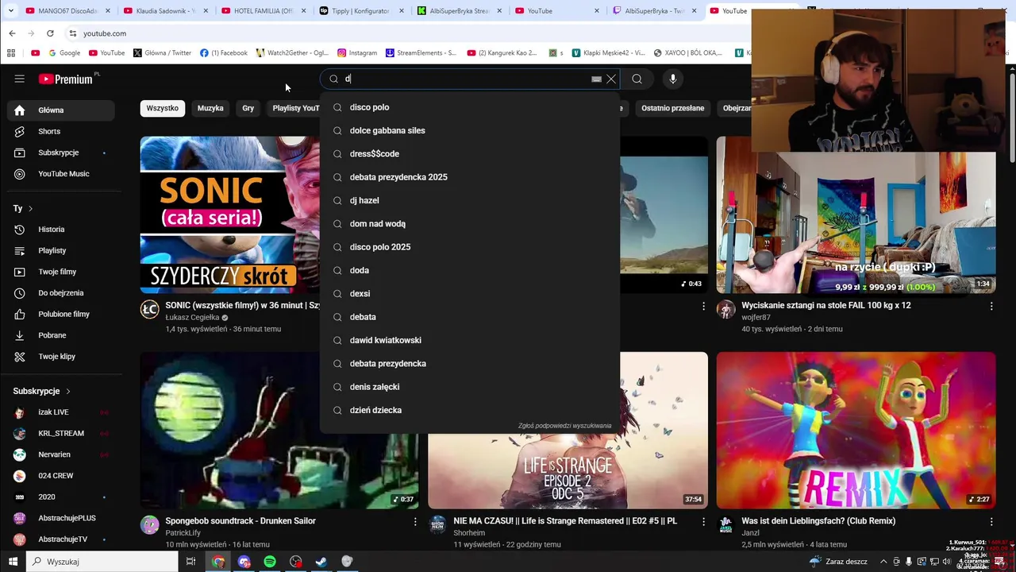Open options menu for Life is Strange video
The image size is (1016, 572).
click(x=703, y=522)
